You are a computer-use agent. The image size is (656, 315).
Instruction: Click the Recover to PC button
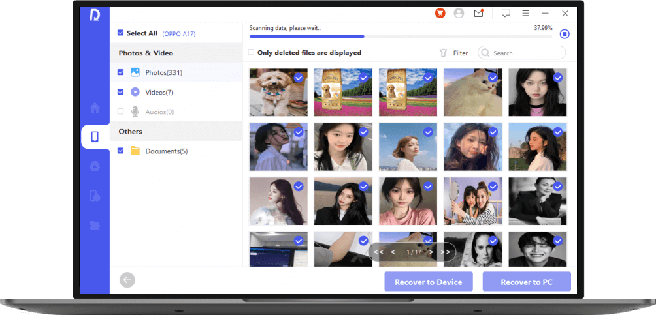527,282
